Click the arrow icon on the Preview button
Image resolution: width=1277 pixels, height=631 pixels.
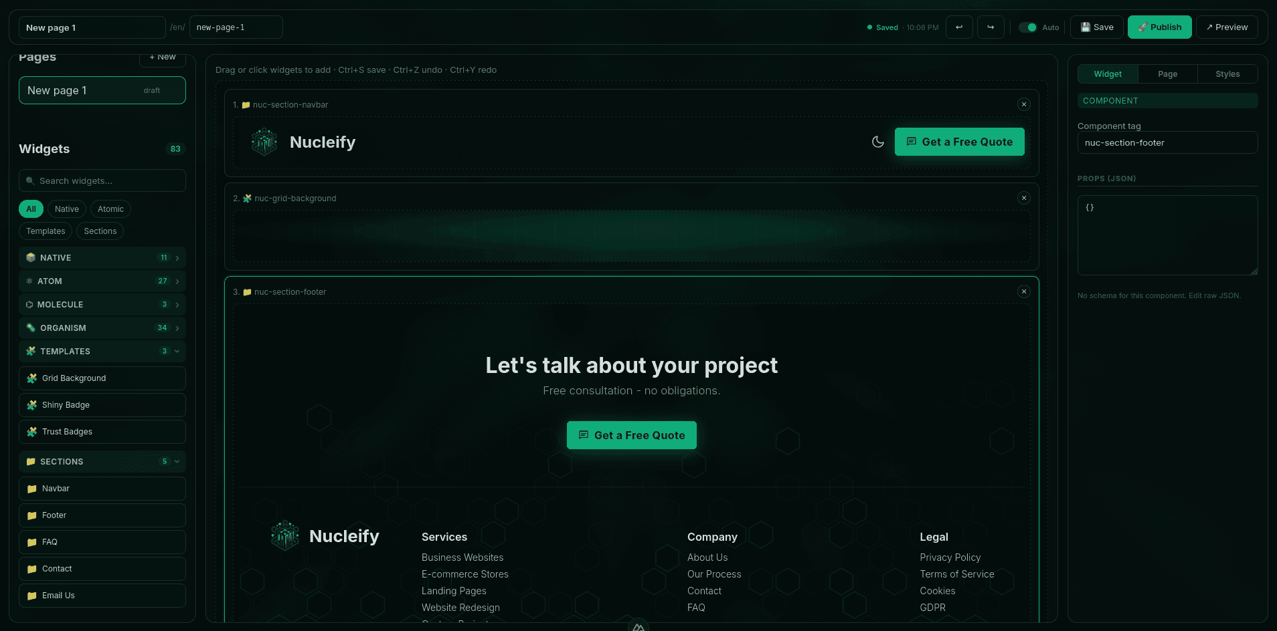(1209, 27)
